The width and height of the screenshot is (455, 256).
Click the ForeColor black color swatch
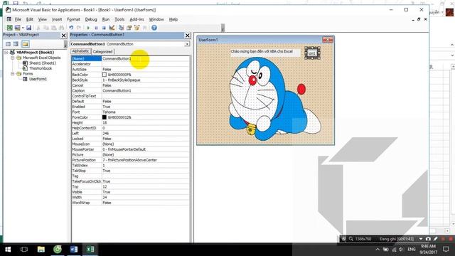click(x=105, y=117)
